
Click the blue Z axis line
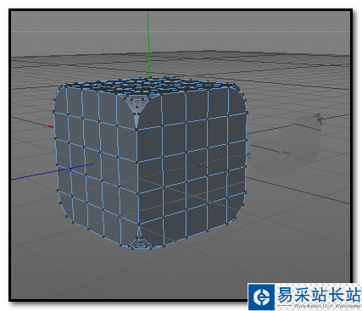(52, 171)
